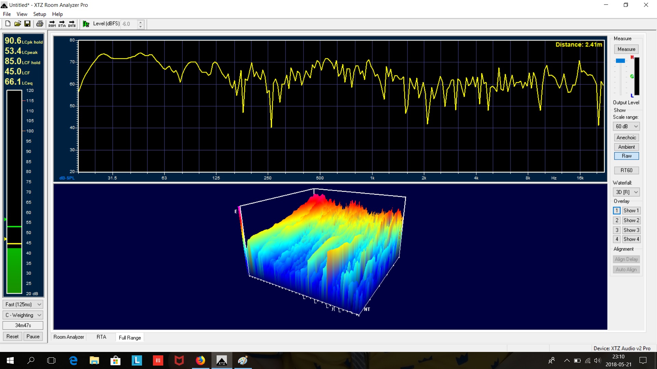Create a new document file

click(7, 23)
